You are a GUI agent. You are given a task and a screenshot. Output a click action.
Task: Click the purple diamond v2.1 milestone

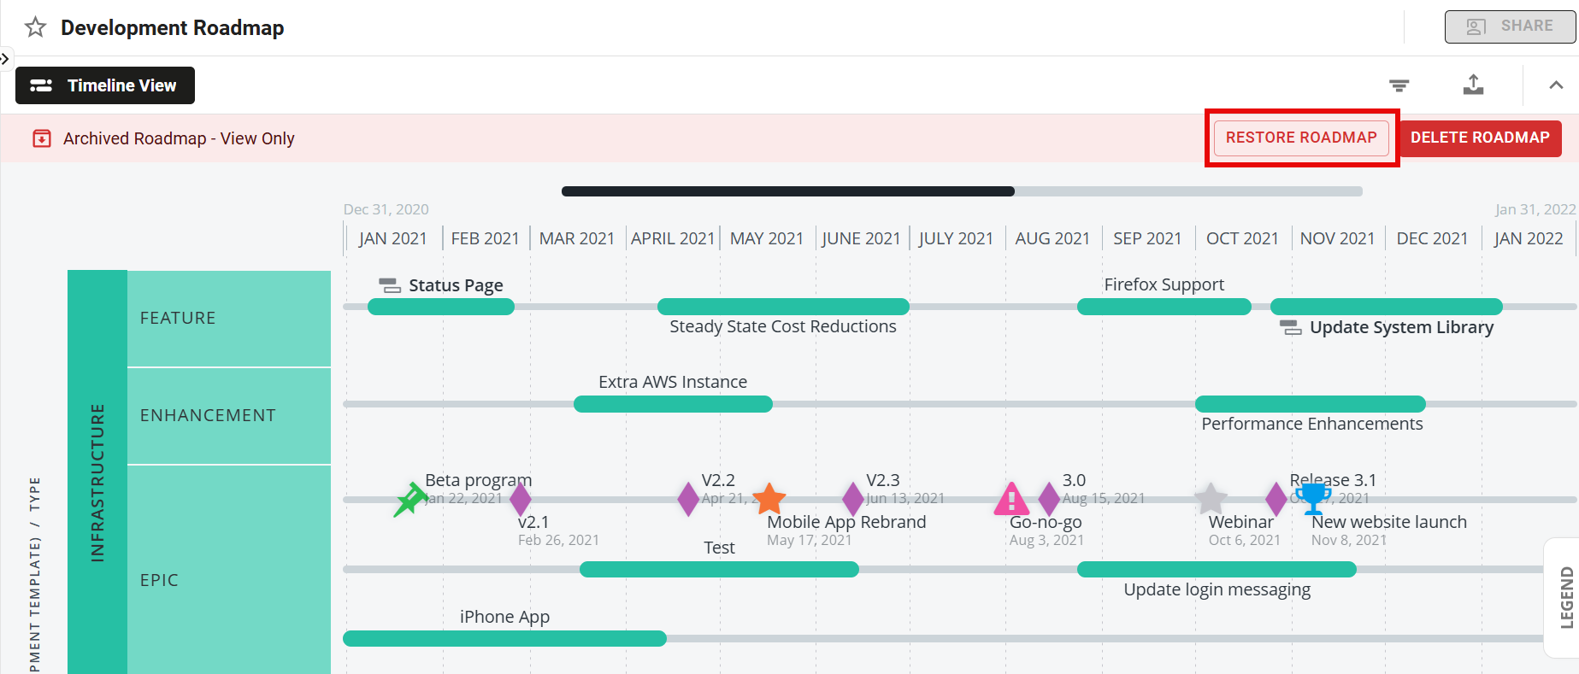[520, 500]
